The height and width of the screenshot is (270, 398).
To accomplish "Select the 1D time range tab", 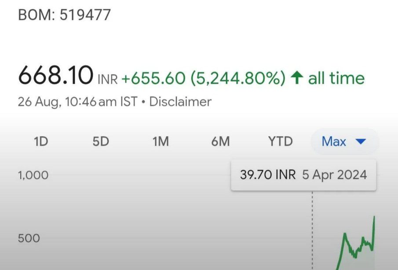I will tap(41, 142).
